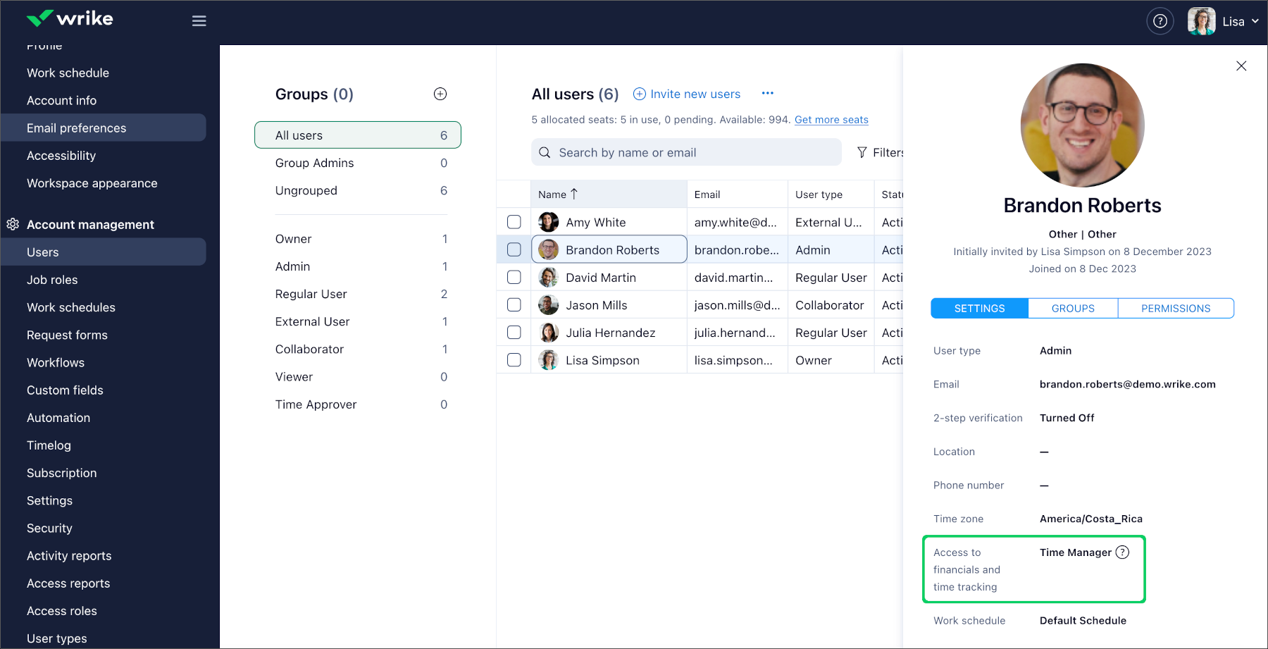The image size is (1268, 649).
Task: Collapse sidebar with hamburger menu icon
Action: 199,21
